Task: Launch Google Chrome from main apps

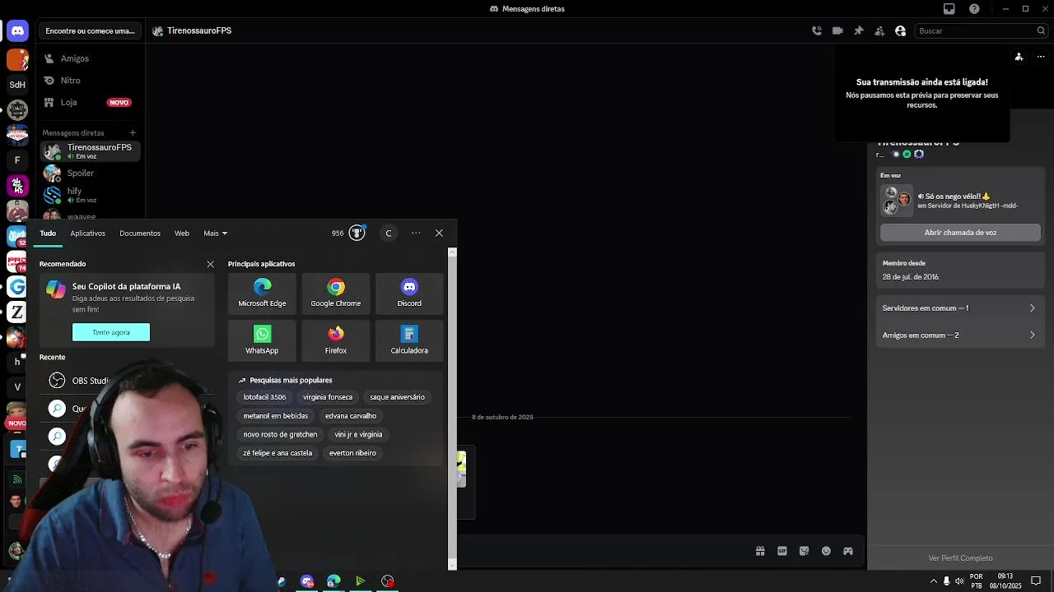Action: tap(335, 293)
